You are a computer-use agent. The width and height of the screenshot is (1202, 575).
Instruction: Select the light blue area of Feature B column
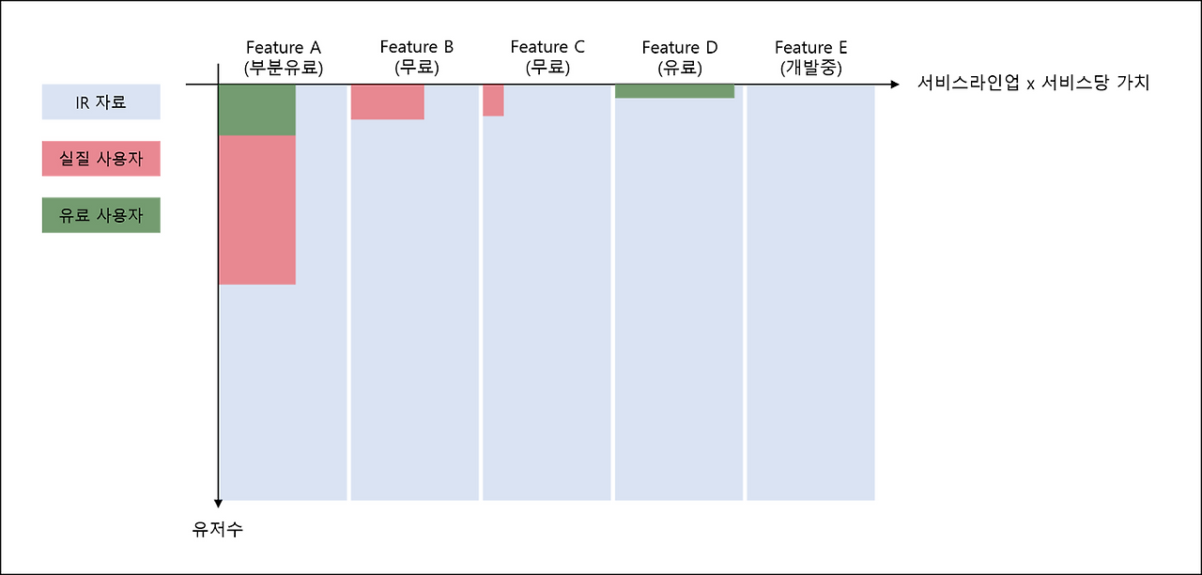pyautogui.click(x=416, y=310)
